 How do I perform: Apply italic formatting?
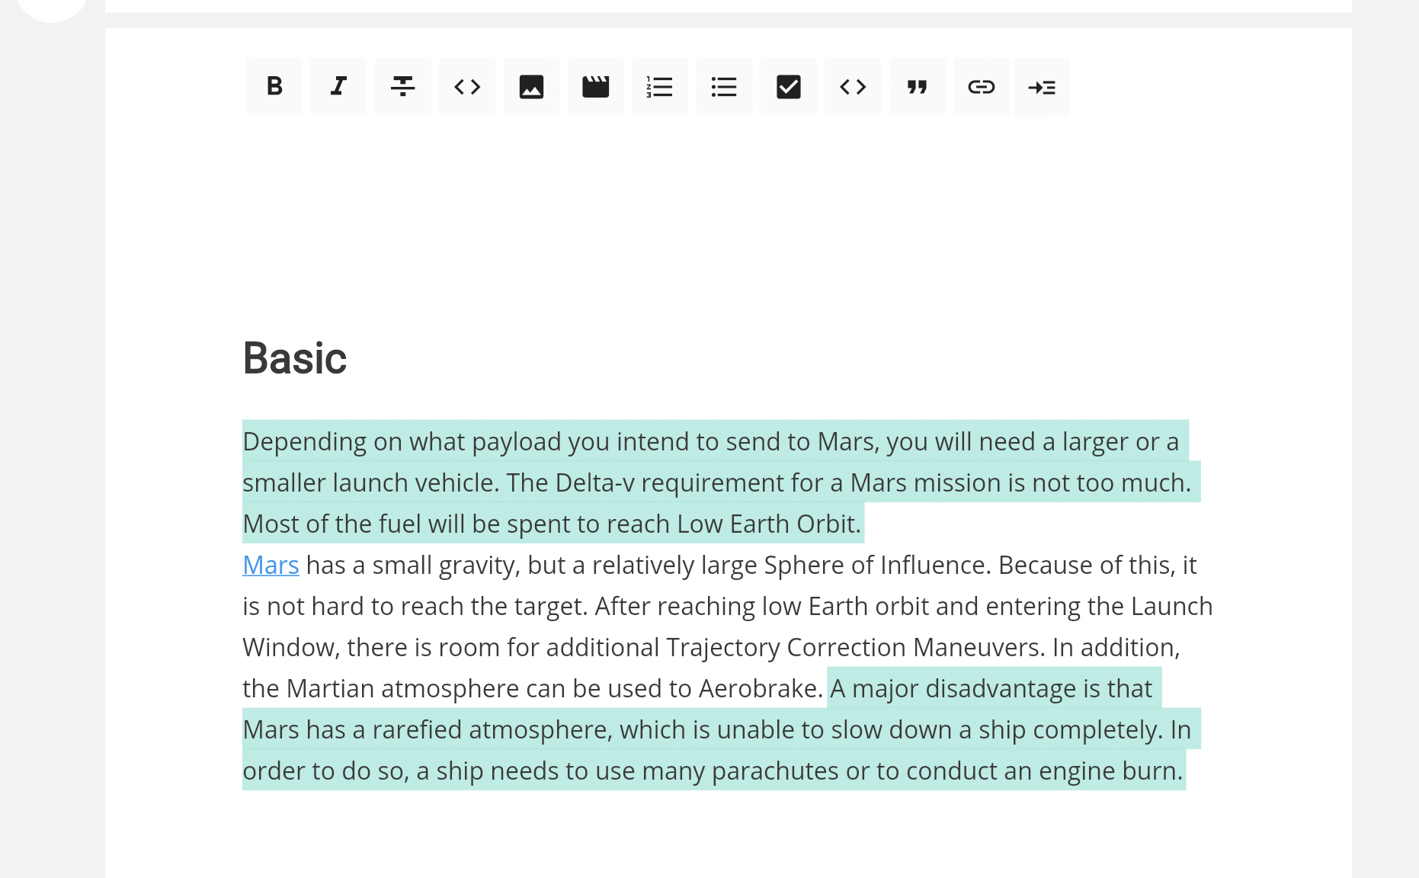338,87
